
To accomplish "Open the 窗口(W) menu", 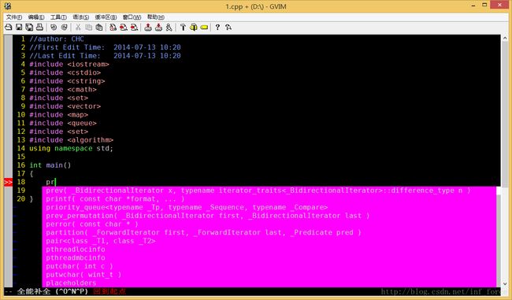I will [132, 17].
